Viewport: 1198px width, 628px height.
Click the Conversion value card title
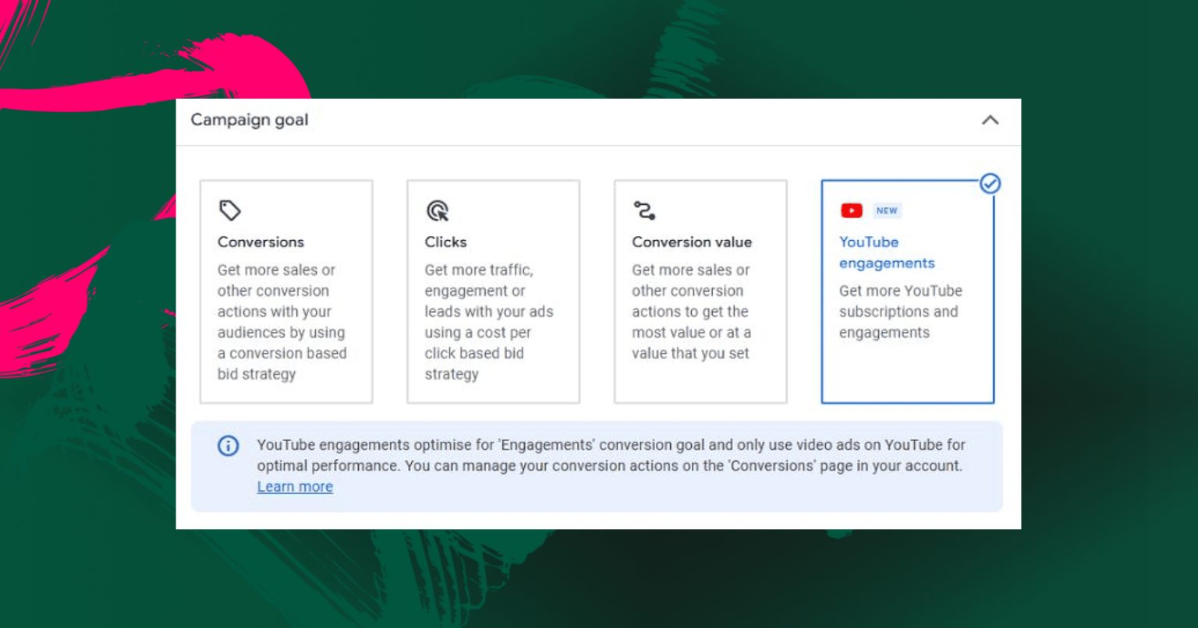click(x=692, y=242)
